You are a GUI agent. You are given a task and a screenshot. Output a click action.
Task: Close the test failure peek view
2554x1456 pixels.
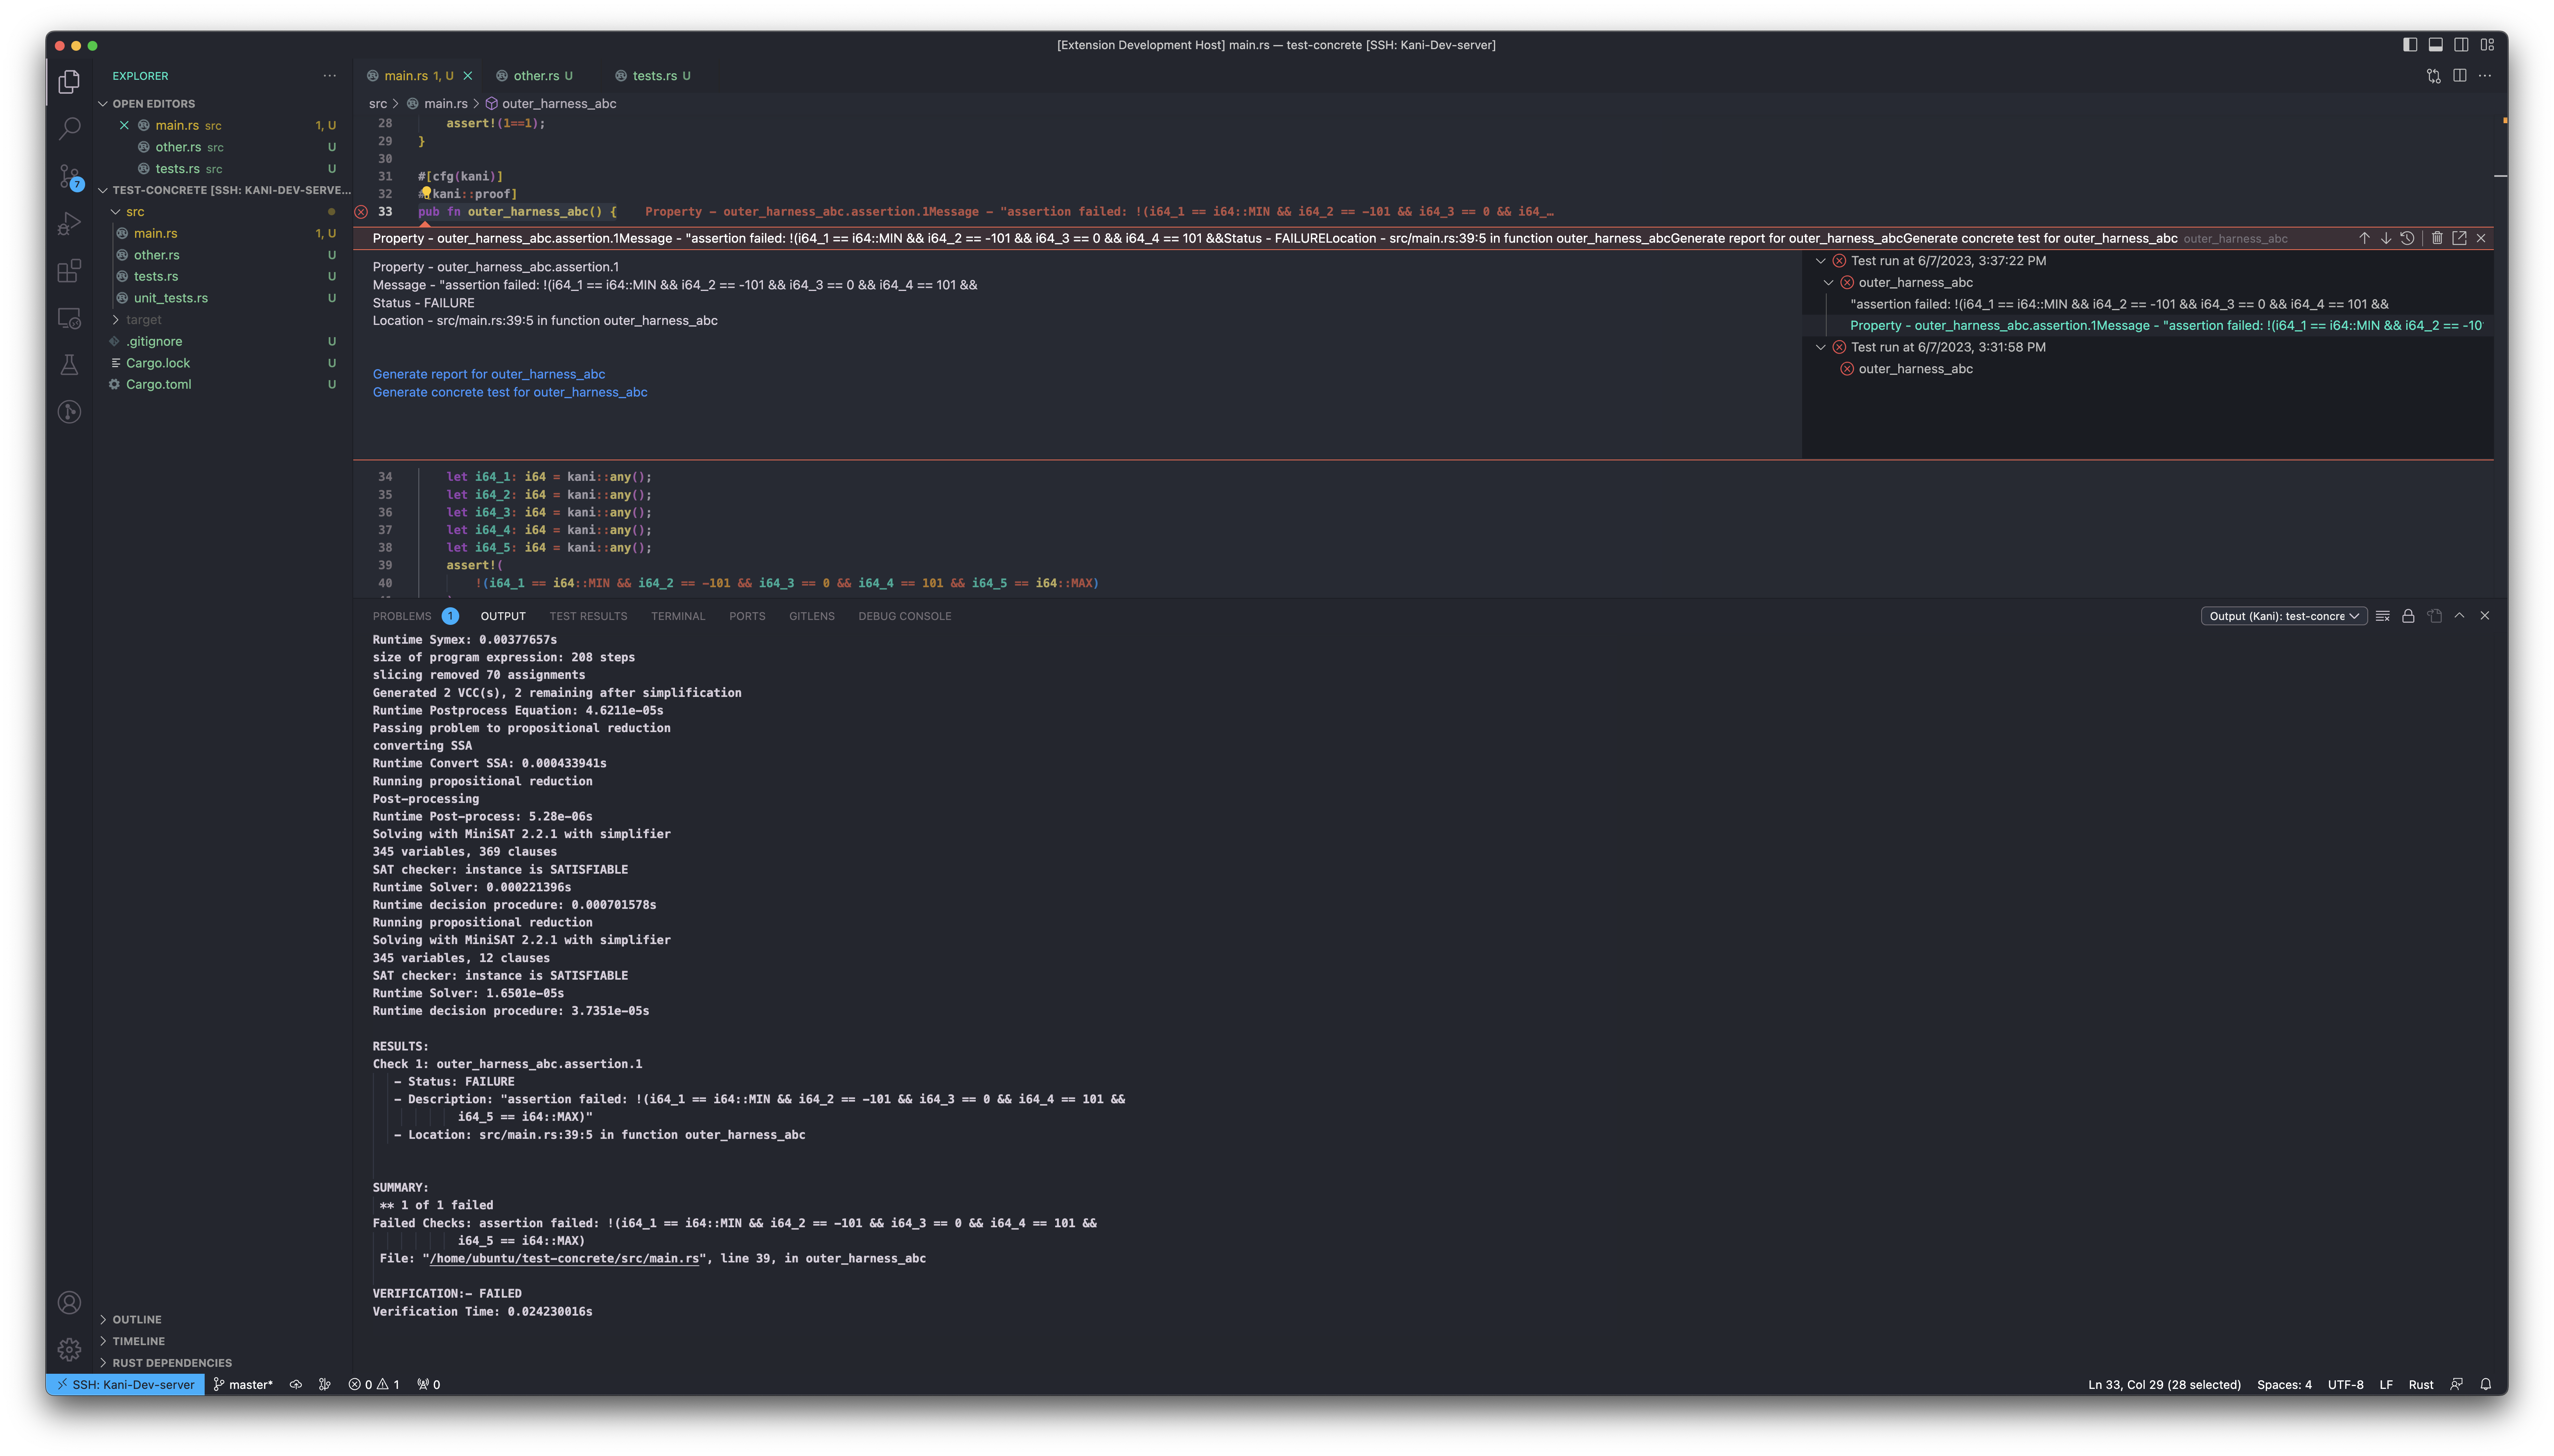2481,238
